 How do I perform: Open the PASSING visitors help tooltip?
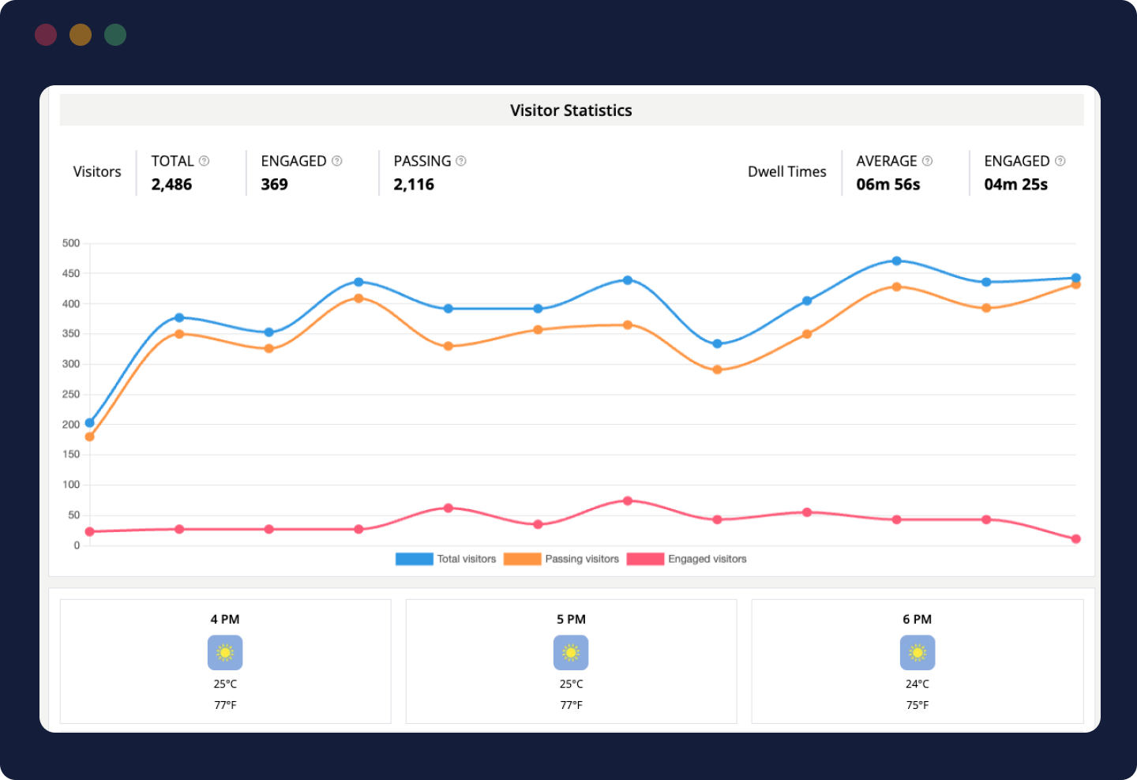click(x=460, y=161)
